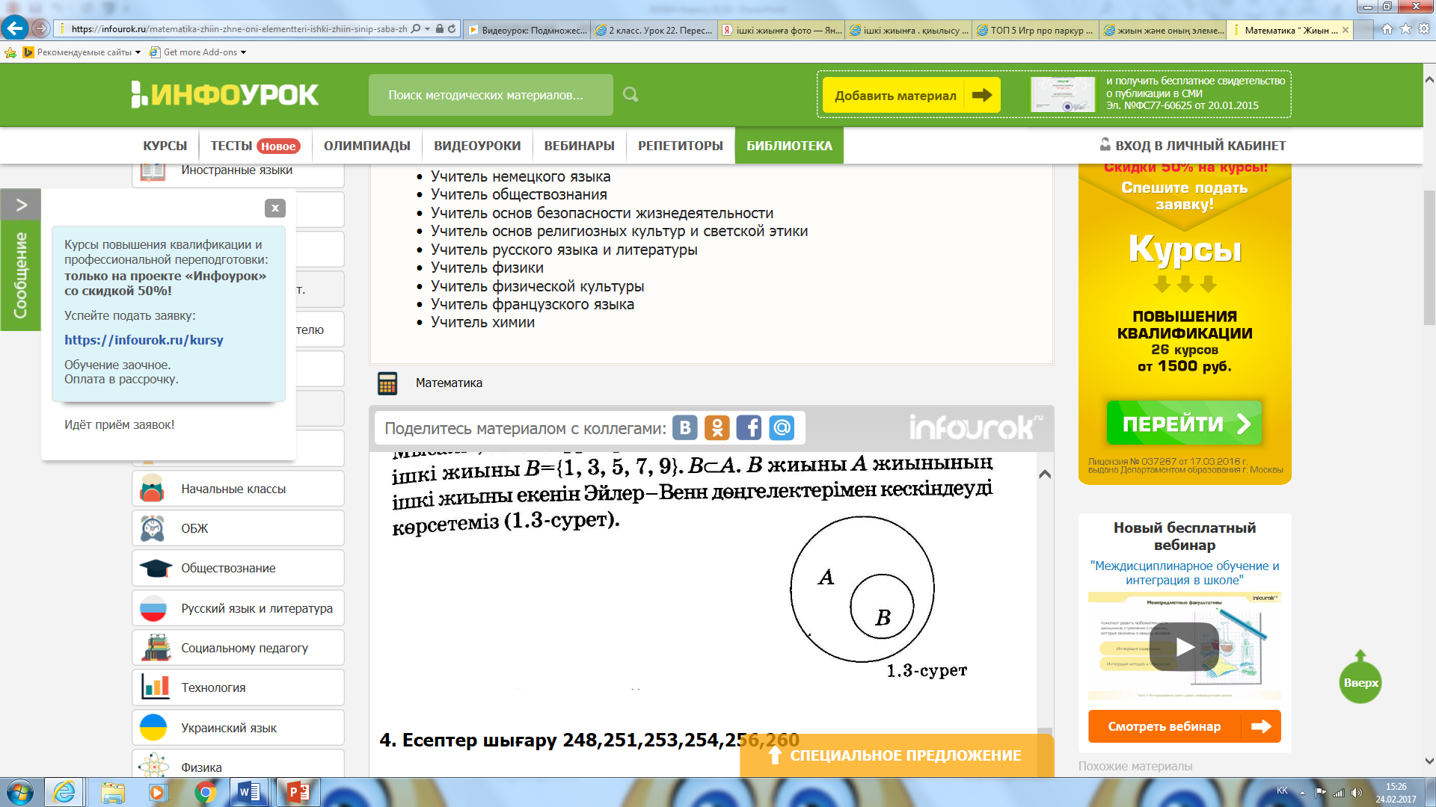The image size is (1436, 807).
Task: Click the search materials input field
Action: [x=490, y=95]
